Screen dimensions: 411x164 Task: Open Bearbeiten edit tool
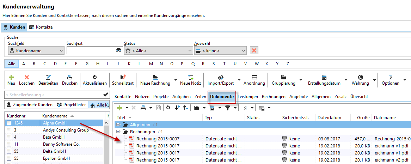(x=48, y=77)
